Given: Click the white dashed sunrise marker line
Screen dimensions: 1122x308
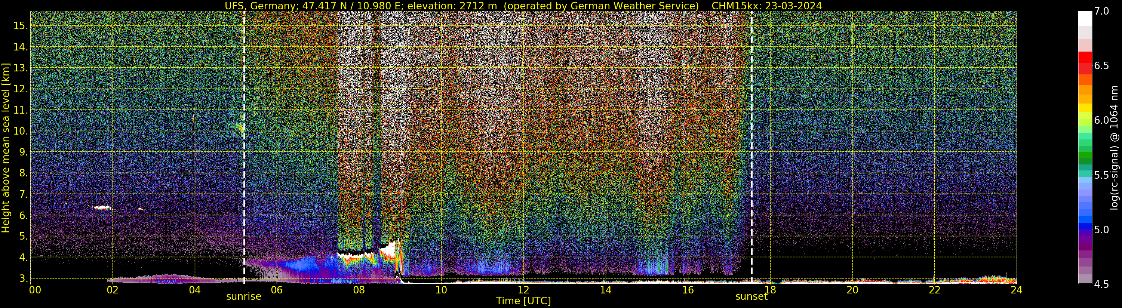Looking at the screenshot, I should point(244,147).
